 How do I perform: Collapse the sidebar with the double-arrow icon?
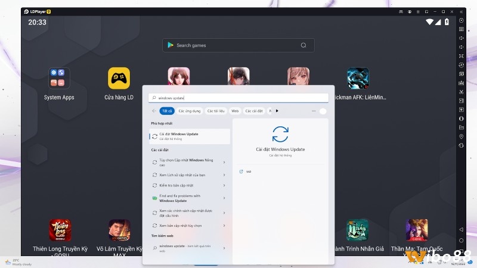click(x=461, y=11)
